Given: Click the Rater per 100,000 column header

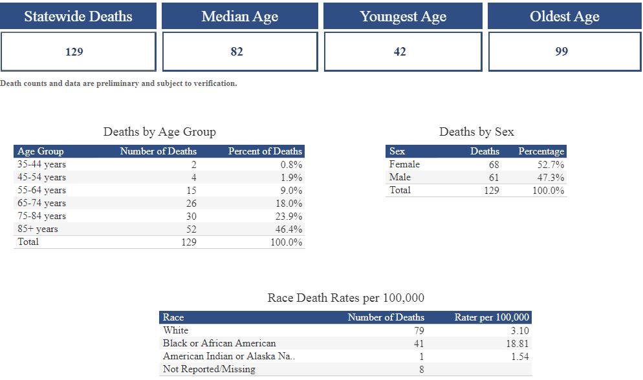Looking at the screenshot, I should coord(492,317).
